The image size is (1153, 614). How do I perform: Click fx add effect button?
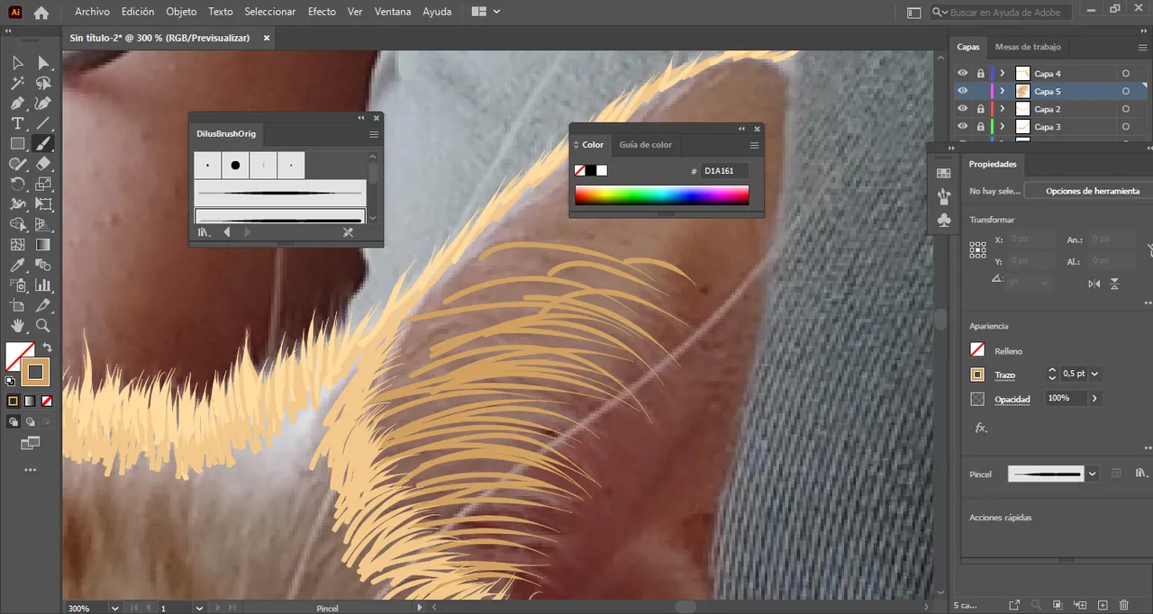click(x=981, y=428)
